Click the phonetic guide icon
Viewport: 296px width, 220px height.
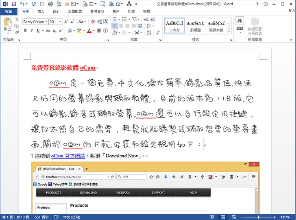tap(99, 22)
